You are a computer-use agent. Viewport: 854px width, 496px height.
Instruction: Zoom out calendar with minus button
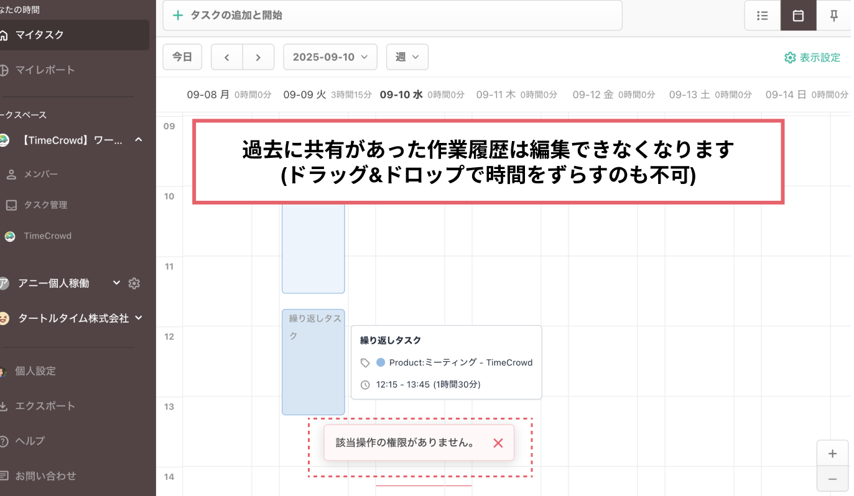[x=832, y=479]
